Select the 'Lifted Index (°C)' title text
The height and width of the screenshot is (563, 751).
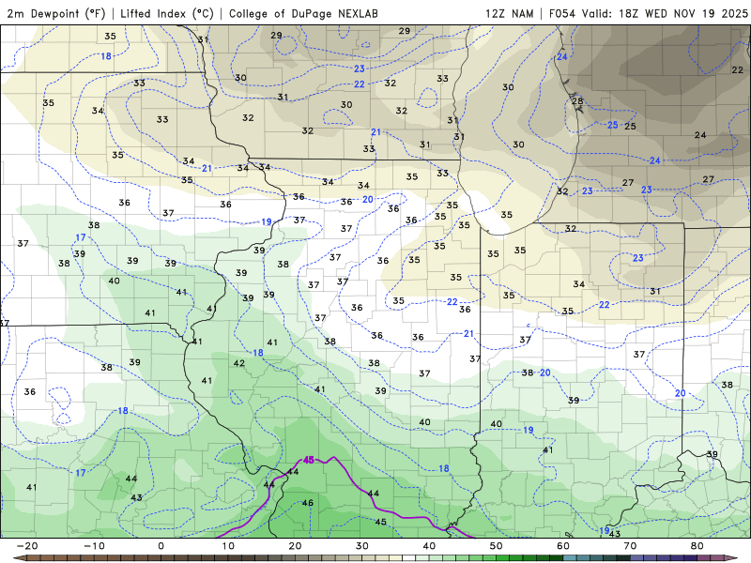coord(167,13)
